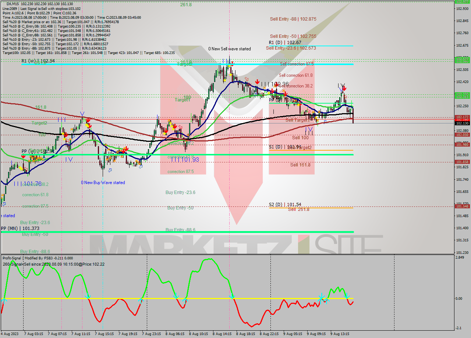Click the current price 102.130 axis marker
The width and height of the screenshot is (471, 338).
point(463,123)
